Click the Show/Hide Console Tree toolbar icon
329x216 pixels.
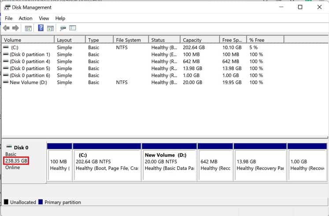coord(28,28)
